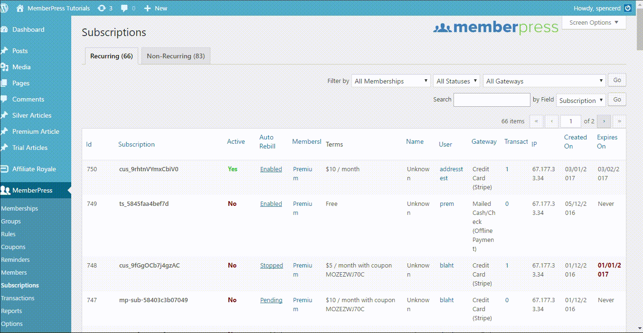
Task: Sort by Gateway column header
Action: [484, 141]
